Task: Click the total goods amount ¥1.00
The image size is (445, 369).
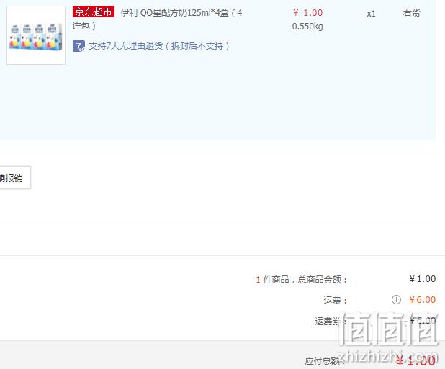Action: pos(422,279)
